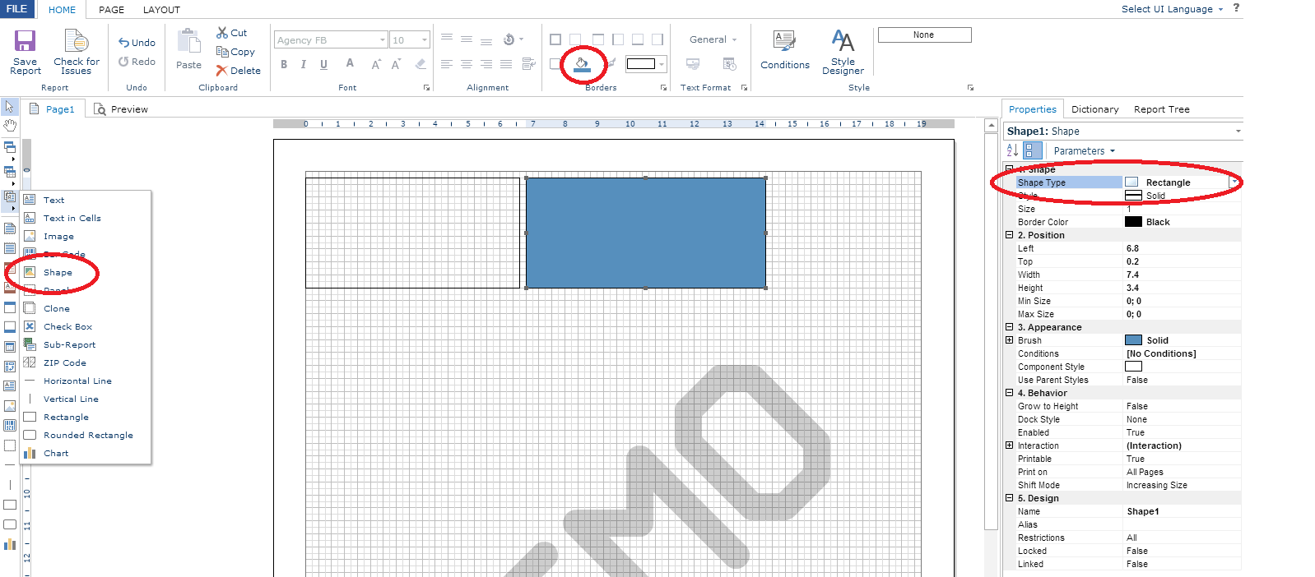Click the black Border Color swatch
This screenshot has width=1315, height=577.
coord(1133,222)
